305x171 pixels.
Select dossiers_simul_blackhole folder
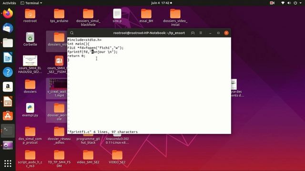pos(88,18)
